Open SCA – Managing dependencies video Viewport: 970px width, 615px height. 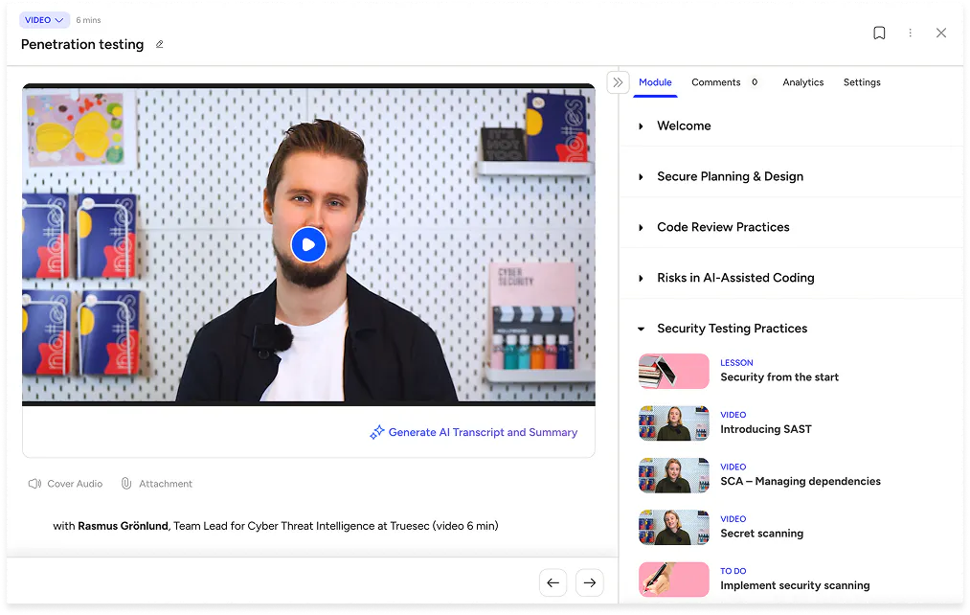801,481
